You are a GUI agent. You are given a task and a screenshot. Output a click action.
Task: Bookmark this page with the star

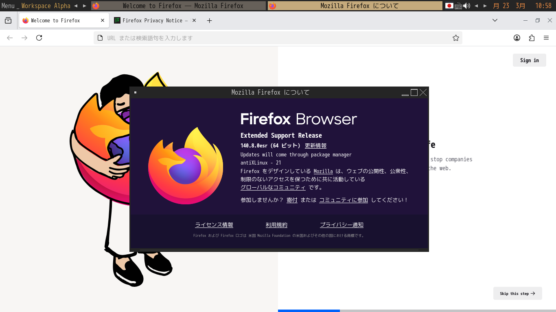tap(456, 38)
